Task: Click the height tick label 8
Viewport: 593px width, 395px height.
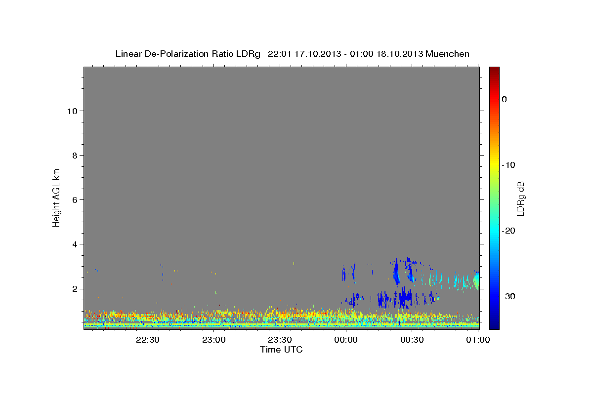Action: (x=74, y=155)
